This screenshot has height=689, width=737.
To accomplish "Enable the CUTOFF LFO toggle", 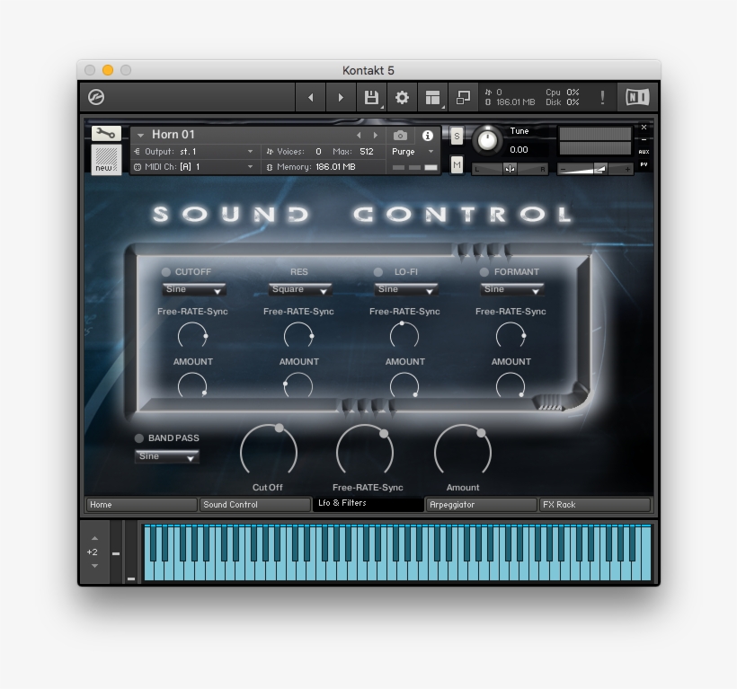I will 166,272.
